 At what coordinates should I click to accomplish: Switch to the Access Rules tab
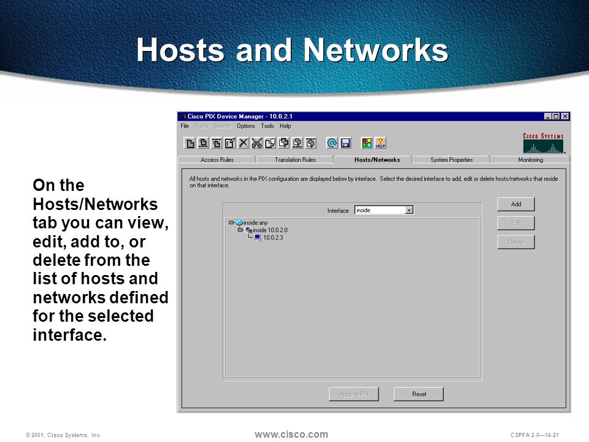217,160
